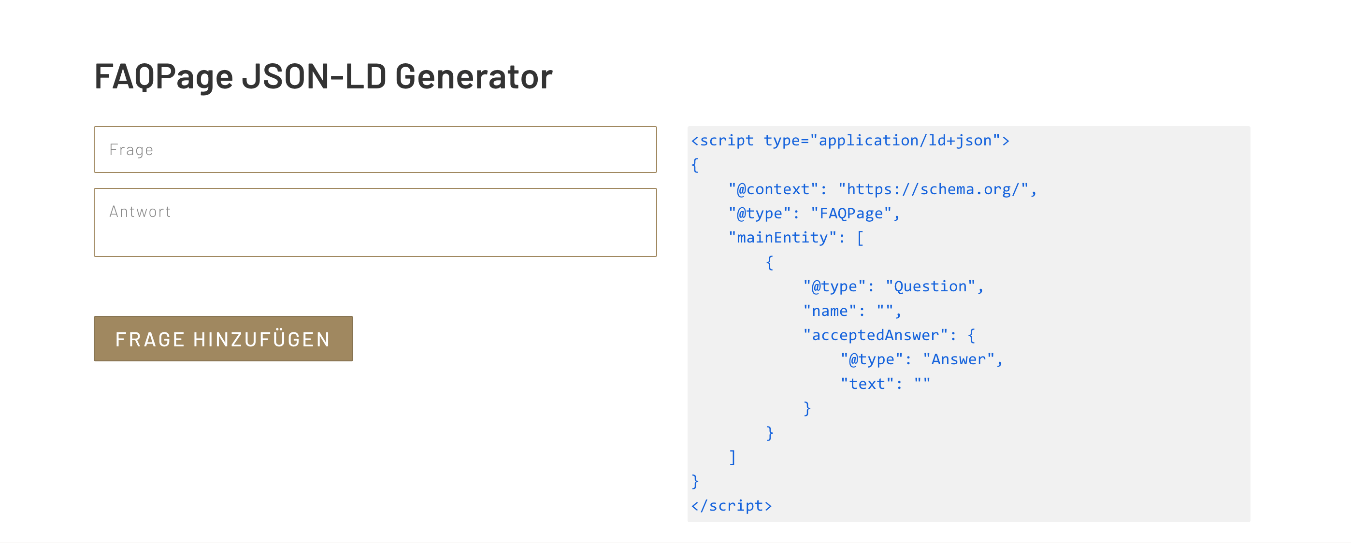Click the "@type": "FAQPage" code line

tap(813, 214)
